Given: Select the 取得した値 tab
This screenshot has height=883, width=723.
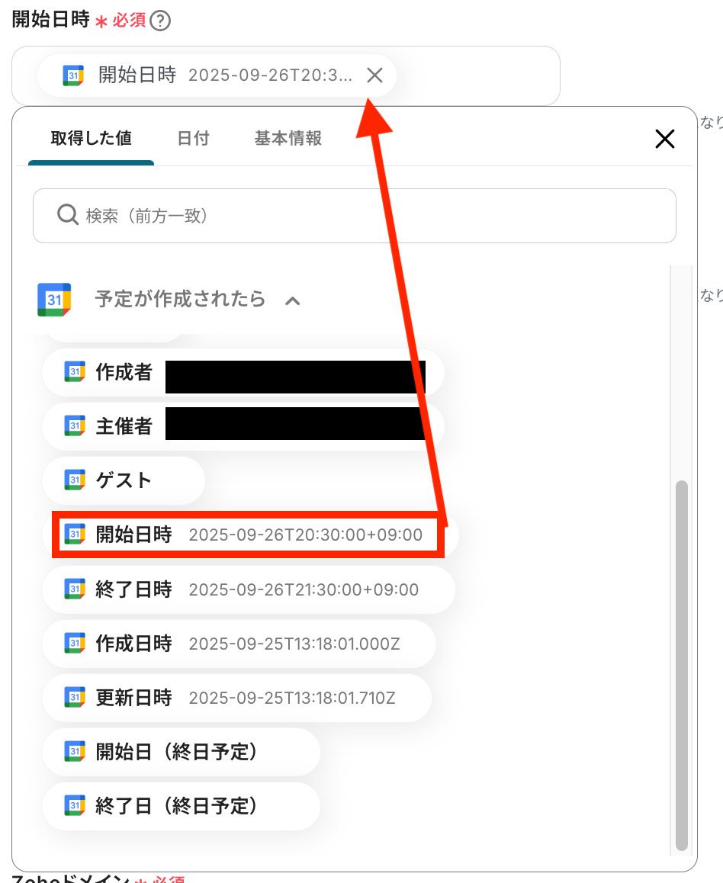Looking at the screenshot, I should (92, 138).
